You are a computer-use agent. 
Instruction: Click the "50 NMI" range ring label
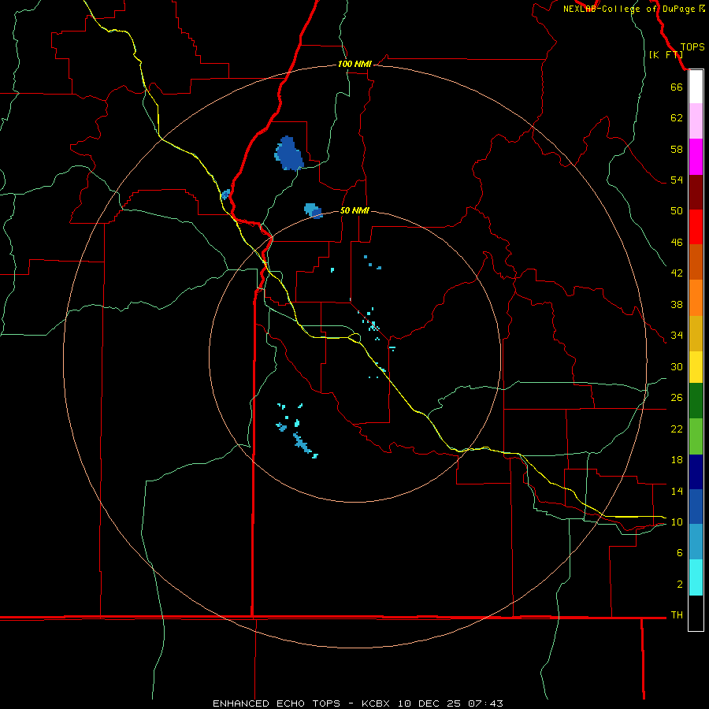[354, 210]
